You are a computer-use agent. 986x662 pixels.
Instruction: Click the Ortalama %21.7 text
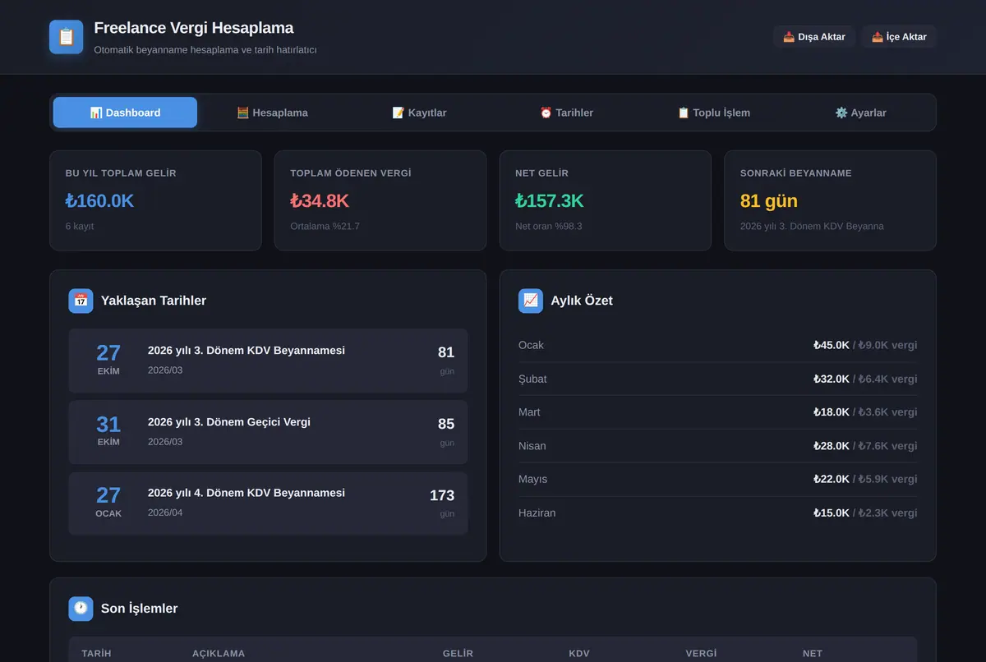[x=325, y=226]
